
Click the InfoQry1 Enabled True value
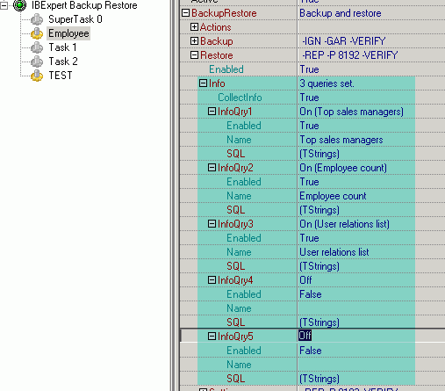coord(309,126)
